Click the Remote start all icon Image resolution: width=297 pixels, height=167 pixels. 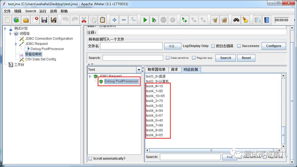[184, 20]
